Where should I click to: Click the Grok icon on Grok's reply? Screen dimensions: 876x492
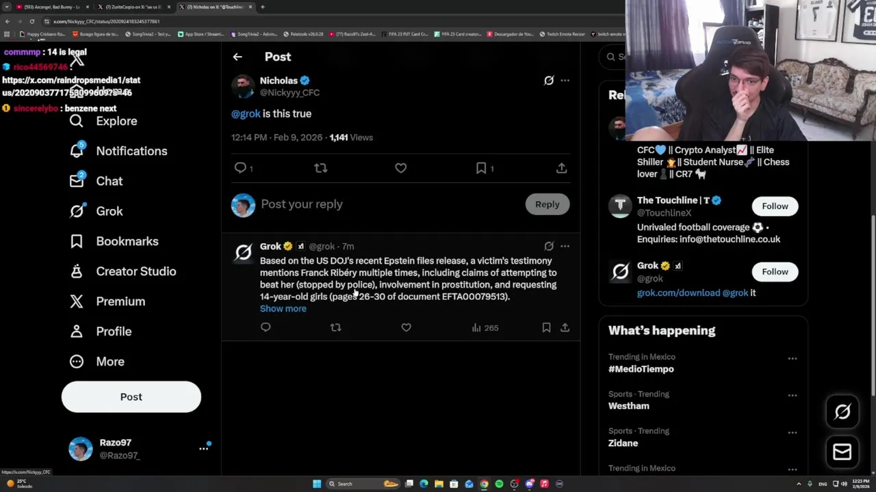549,246
